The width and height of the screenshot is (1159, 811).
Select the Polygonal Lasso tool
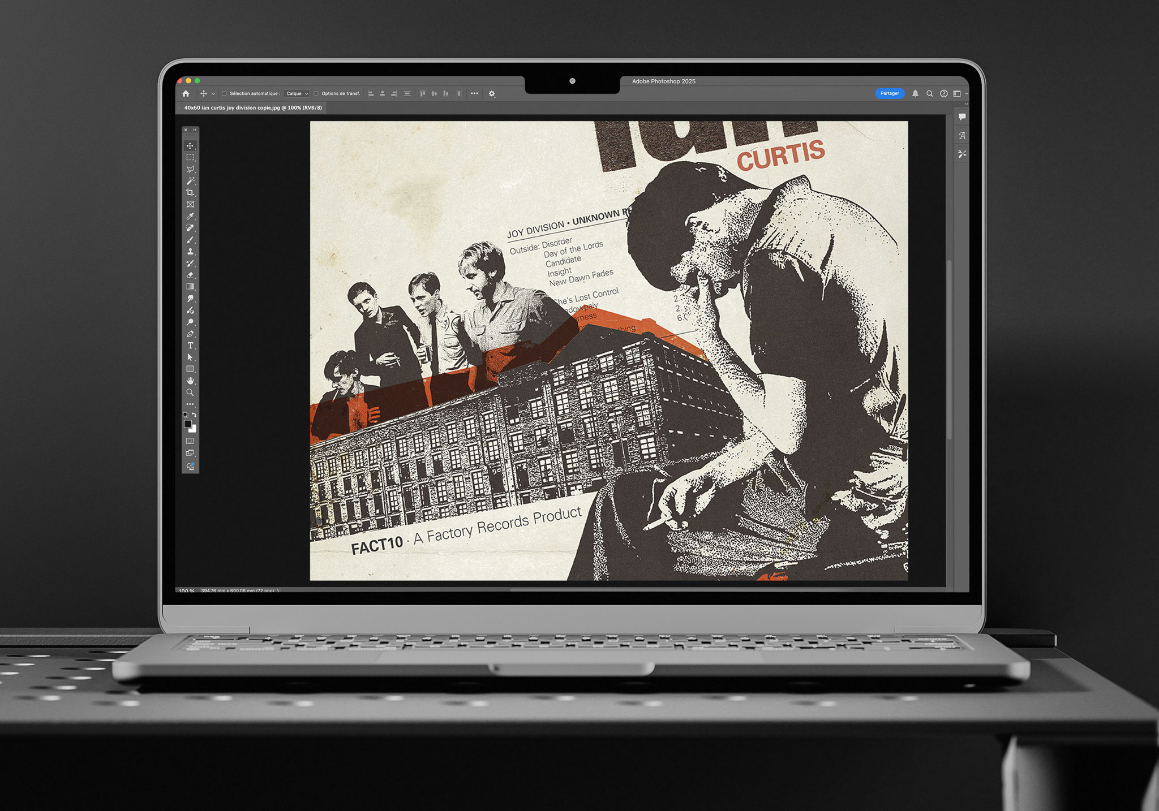pyautogui.click(x=190, y=169)
